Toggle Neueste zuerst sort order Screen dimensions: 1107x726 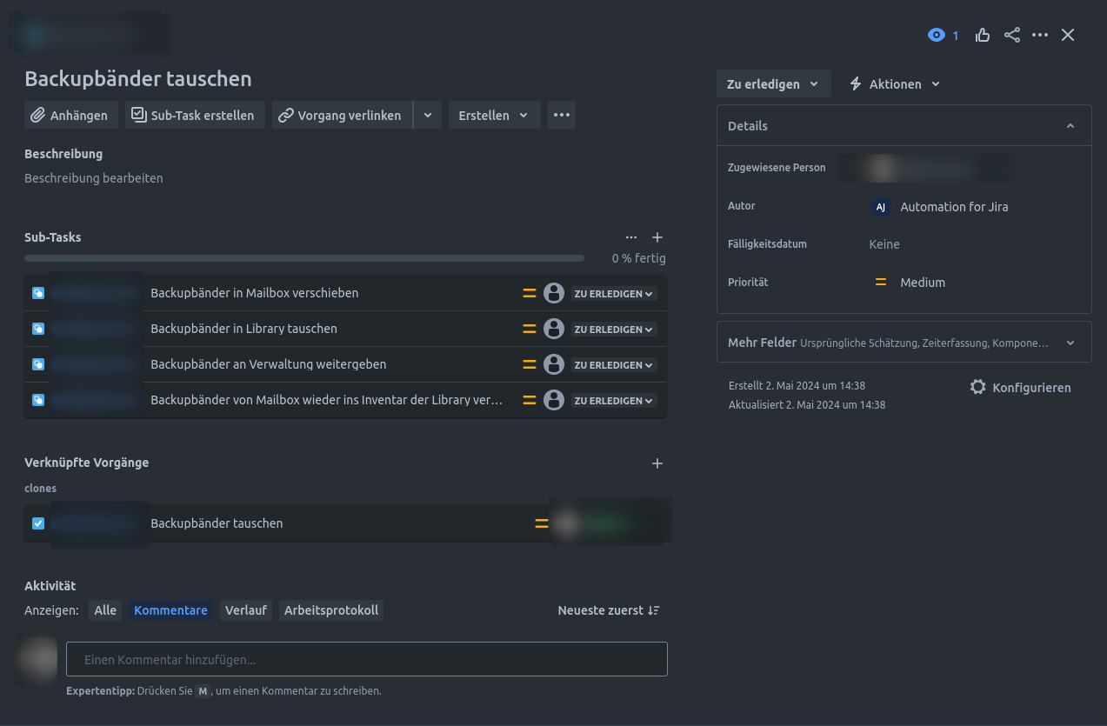pos(609,610)
